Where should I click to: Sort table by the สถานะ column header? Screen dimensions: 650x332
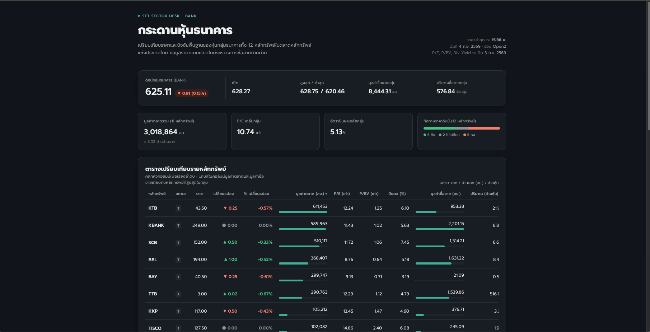point(181,194)
